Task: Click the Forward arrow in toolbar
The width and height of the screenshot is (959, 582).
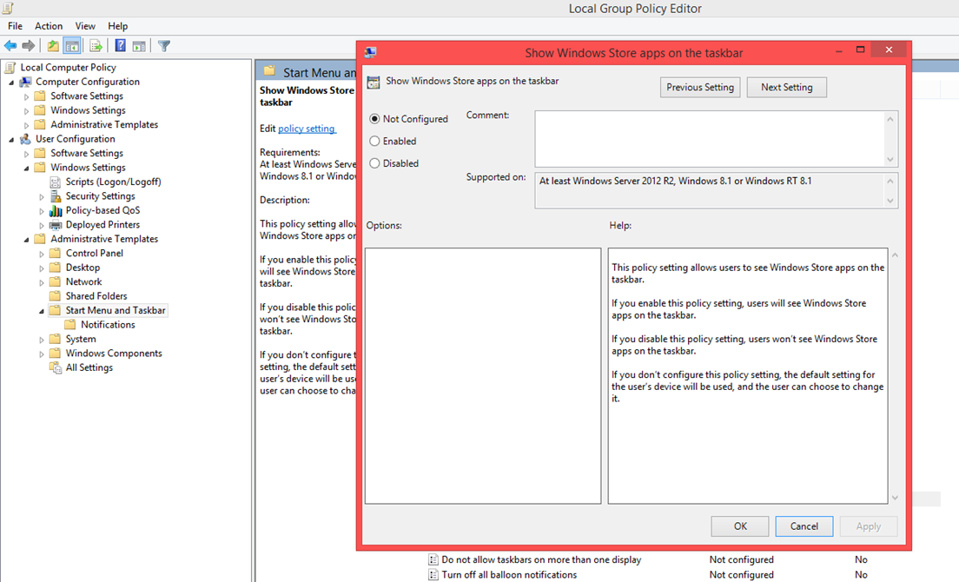Action: click(28, 46)
